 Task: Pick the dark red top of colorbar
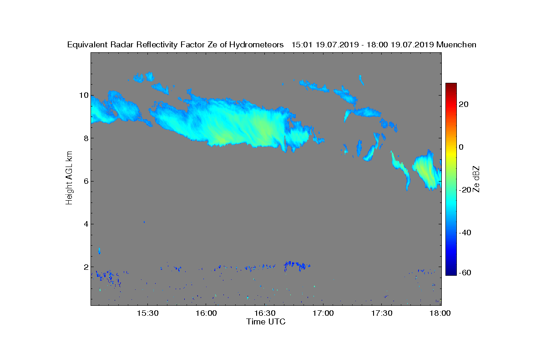(x=451, y=86)
